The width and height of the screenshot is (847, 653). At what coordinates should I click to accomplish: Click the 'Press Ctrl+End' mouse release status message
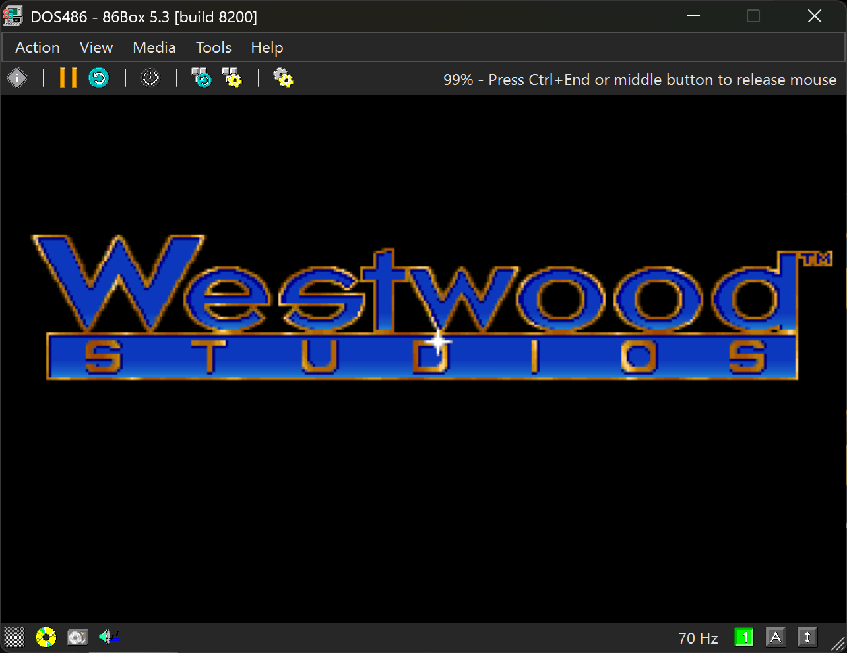640,80
